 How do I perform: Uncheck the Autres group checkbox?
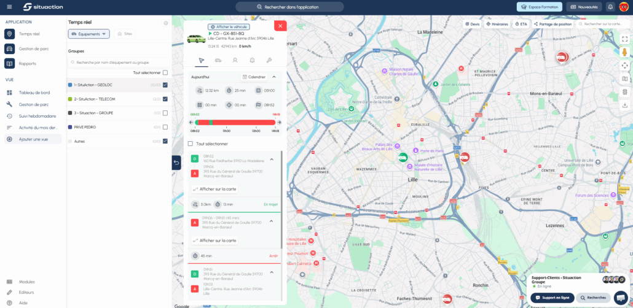tap(165, 141)
